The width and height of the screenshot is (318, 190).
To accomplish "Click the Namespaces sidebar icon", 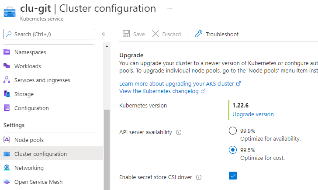I will (x=7, y=52).
